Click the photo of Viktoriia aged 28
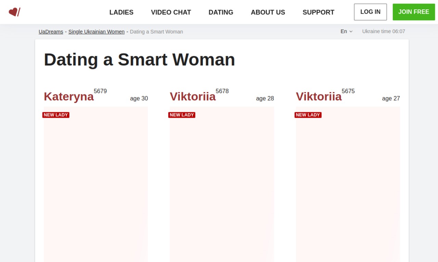The height and width of the screenshot is (262, 438). pos(222,184)
